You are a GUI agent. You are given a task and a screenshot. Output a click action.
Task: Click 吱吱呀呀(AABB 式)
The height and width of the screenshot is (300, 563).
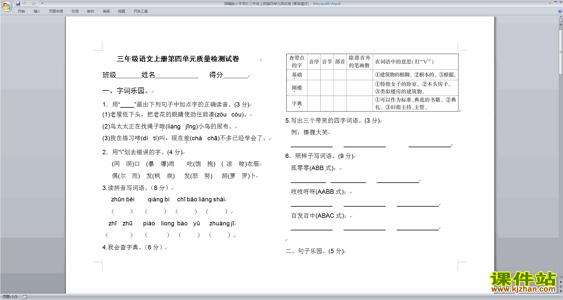coord(318,192)
